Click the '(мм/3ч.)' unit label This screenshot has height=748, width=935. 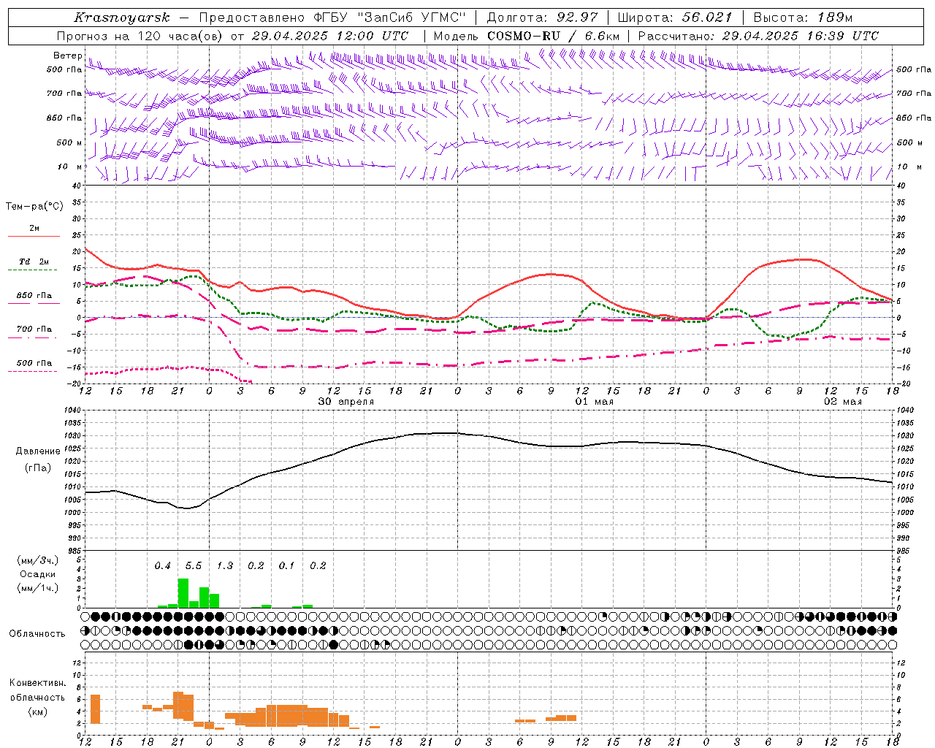pos(39,560)
